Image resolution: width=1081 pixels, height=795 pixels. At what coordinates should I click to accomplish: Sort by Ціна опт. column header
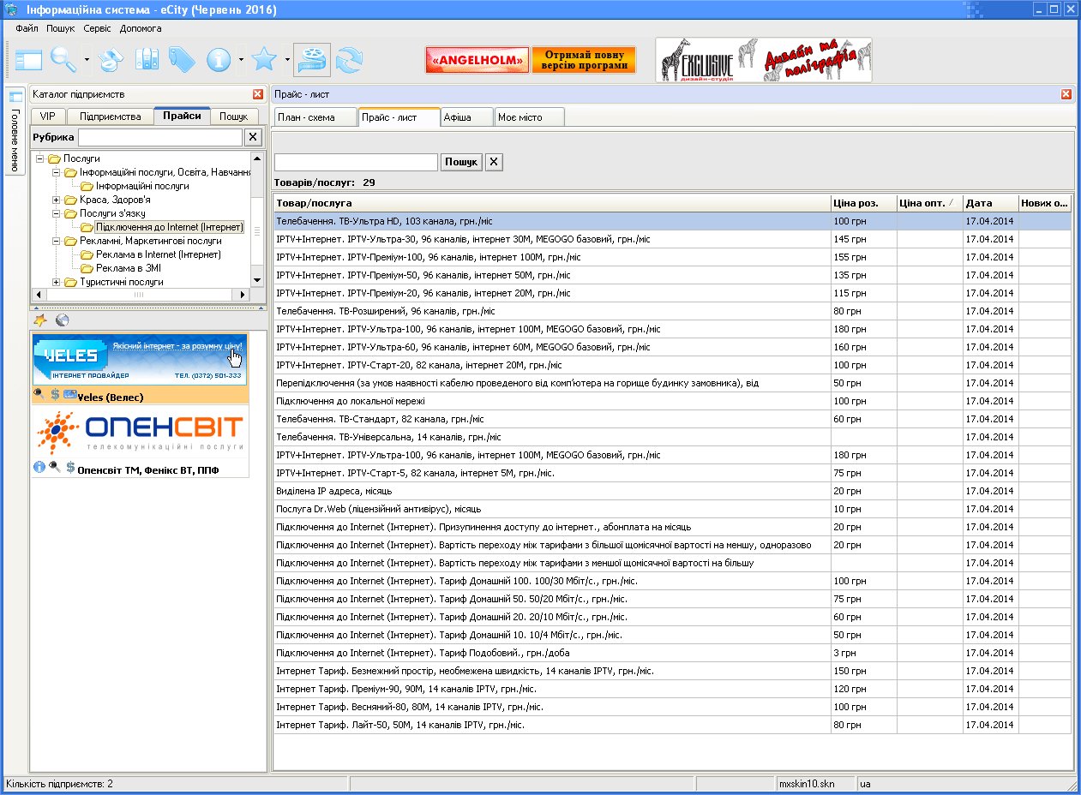929,203
